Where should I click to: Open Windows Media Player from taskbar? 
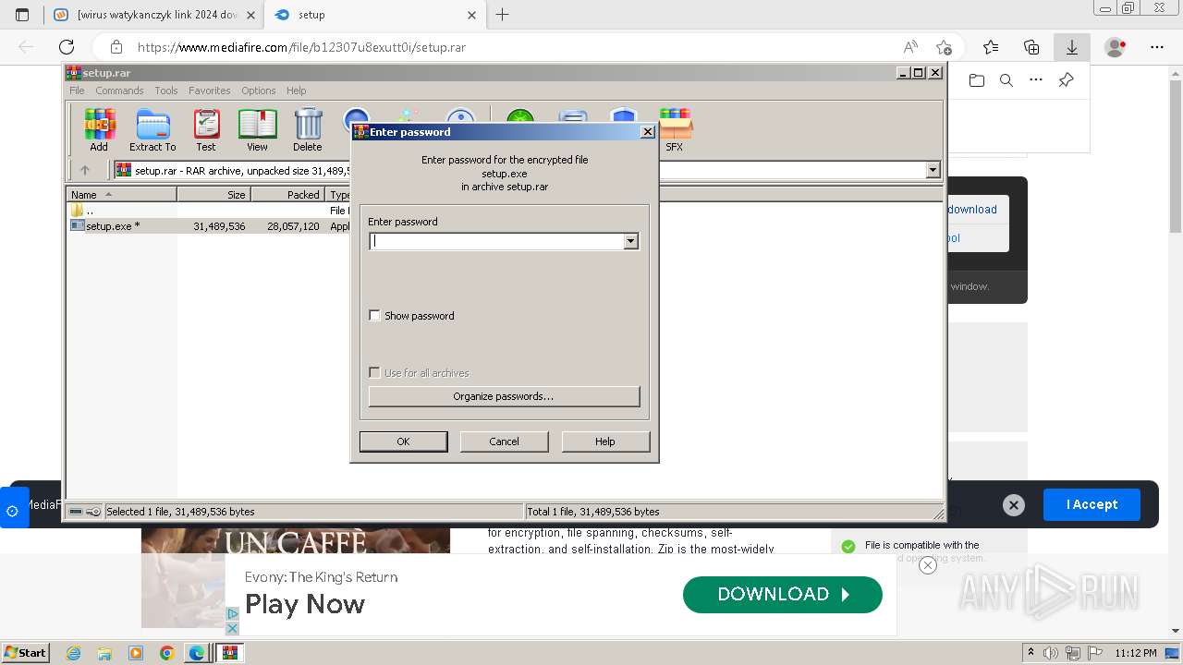coord(136,653)
